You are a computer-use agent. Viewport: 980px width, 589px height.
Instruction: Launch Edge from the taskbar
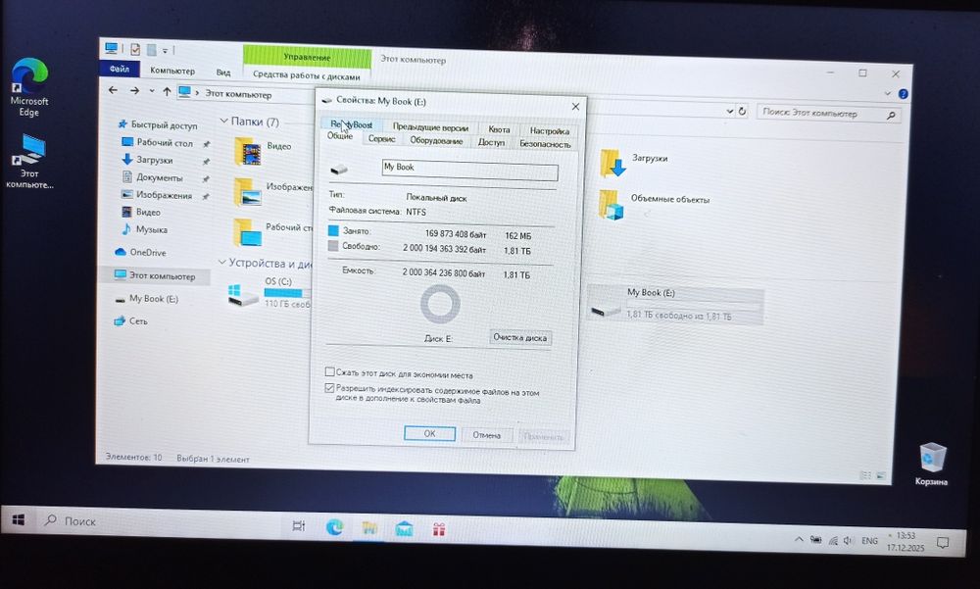pyautogui.click(x=334, y=527)
